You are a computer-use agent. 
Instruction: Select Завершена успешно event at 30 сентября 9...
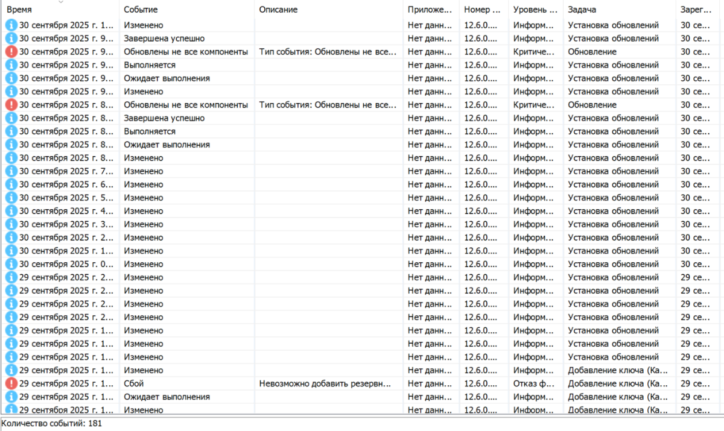tap(164, 39)
